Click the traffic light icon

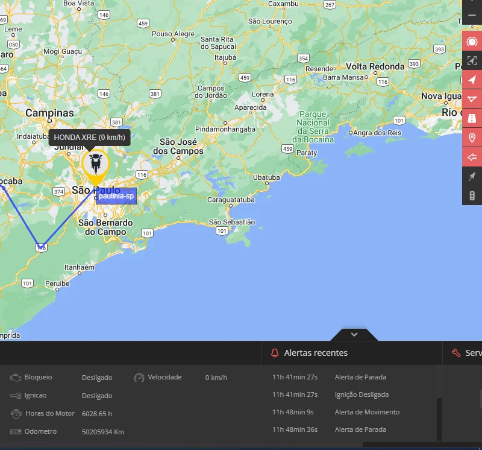pos(472,196)
